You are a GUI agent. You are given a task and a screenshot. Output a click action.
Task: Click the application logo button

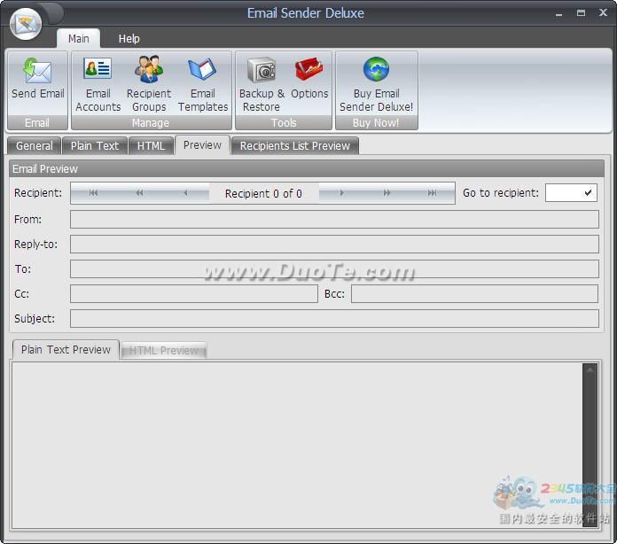point(26,24)
